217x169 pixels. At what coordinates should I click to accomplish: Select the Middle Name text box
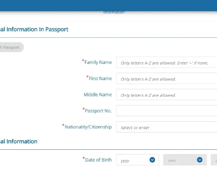click(166, 95)
